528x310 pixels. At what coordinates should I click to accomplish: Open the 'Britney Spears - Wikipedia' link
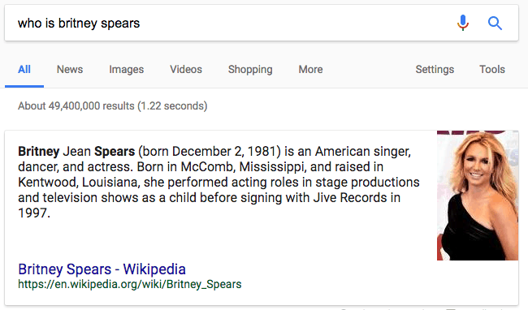(x=102, y=269)
